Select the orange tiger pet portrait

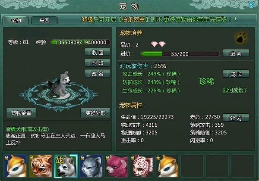pyautogui.click(x=41, y=166)
